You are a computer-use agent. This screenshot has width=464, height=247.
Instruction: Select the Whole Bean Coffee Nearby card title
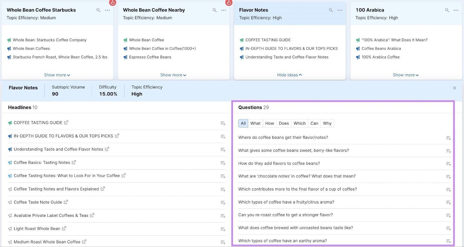pyautogui.click(x=154, y=10)
